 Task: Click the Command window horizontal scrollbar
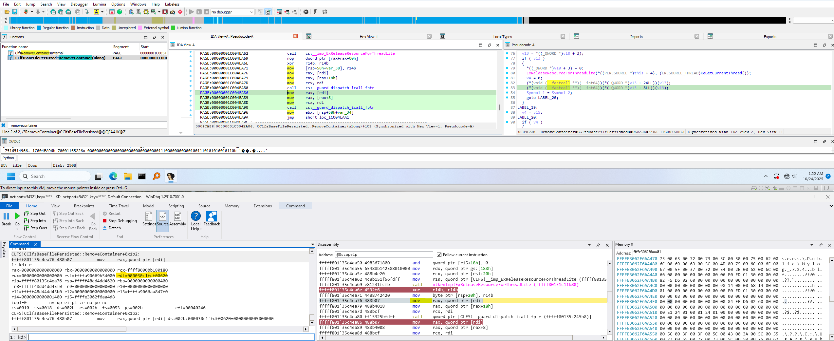pos(160,329)
